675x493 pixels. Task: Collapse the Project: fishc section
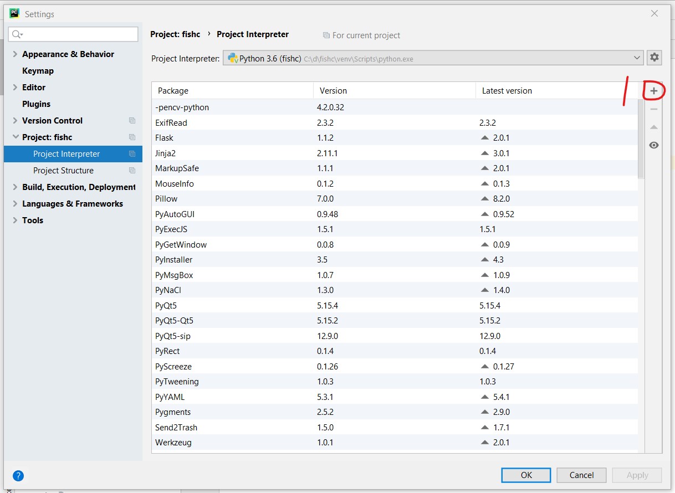click(15, 137)
